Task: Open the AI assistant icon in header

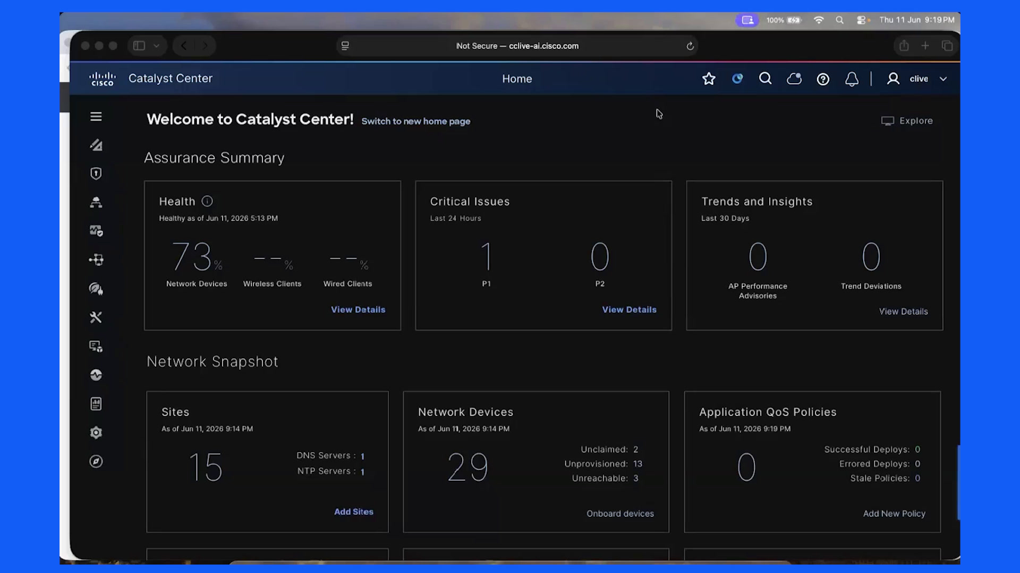Action: (x=737, y=79)
